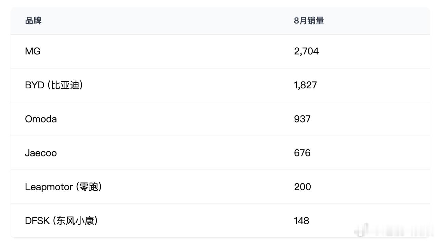Viewport: 438px width, 241px height.
Task: Select the Omoda brand cell
Action: [41, 119]
